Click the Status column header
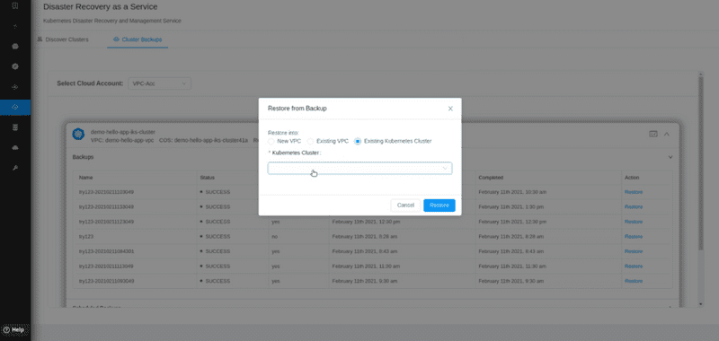Screen dimensions: 719x341 (208, 178)
